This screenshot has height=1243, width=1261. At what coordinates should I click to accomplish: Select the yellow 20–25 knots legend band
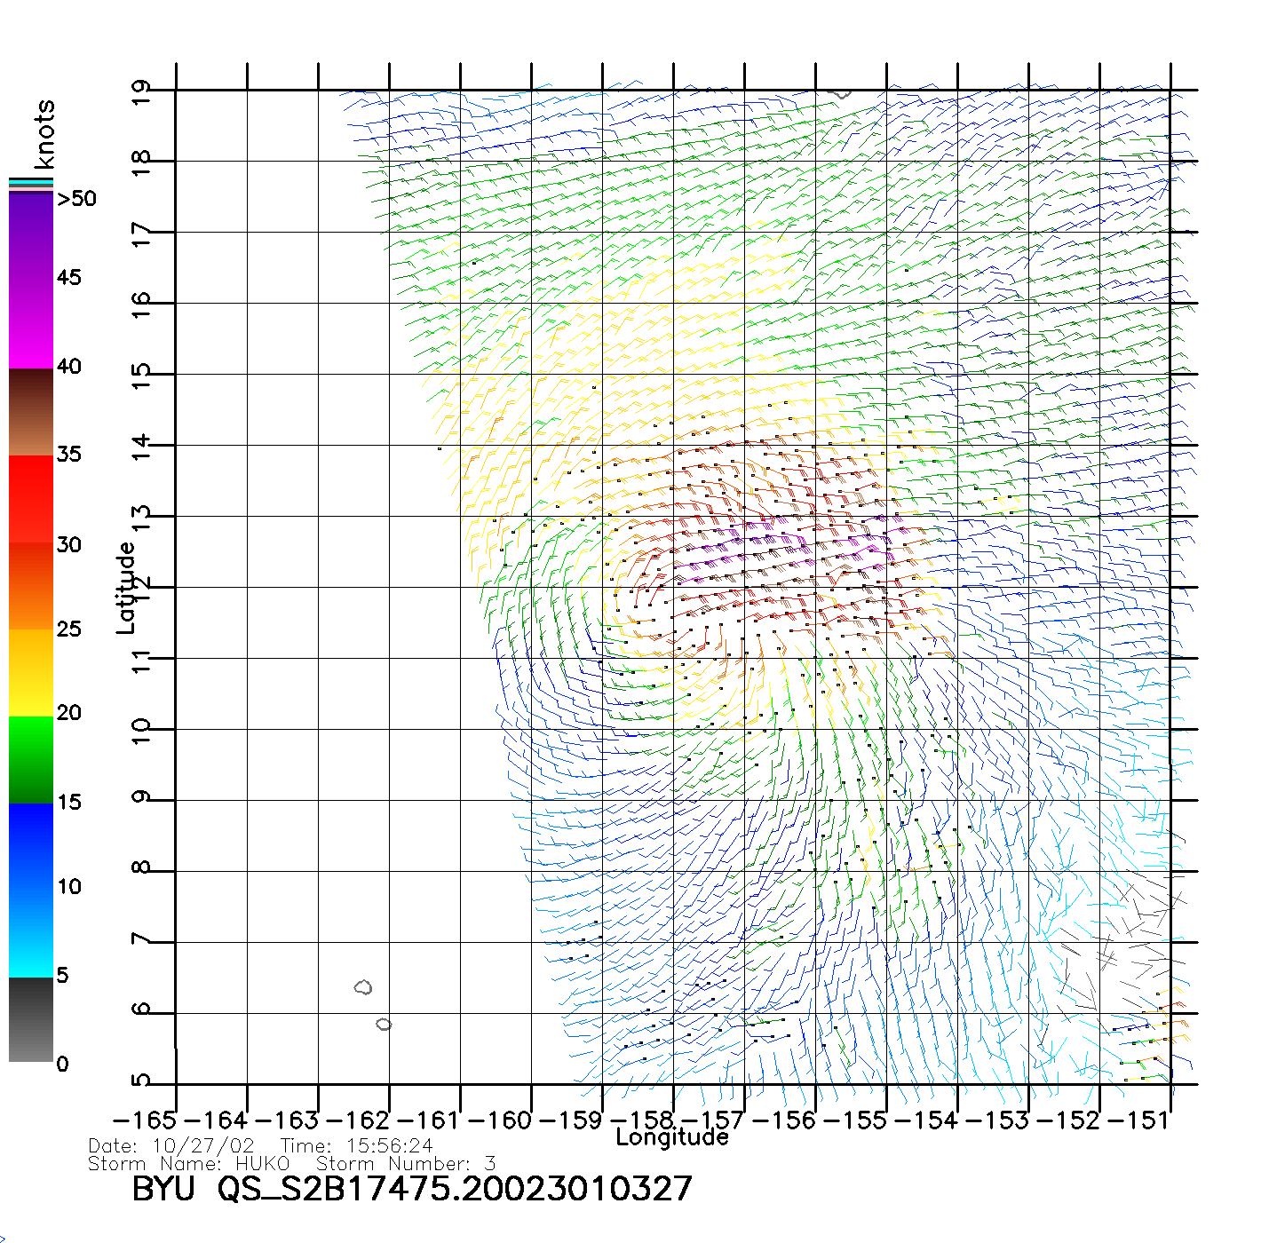(31, 672)
